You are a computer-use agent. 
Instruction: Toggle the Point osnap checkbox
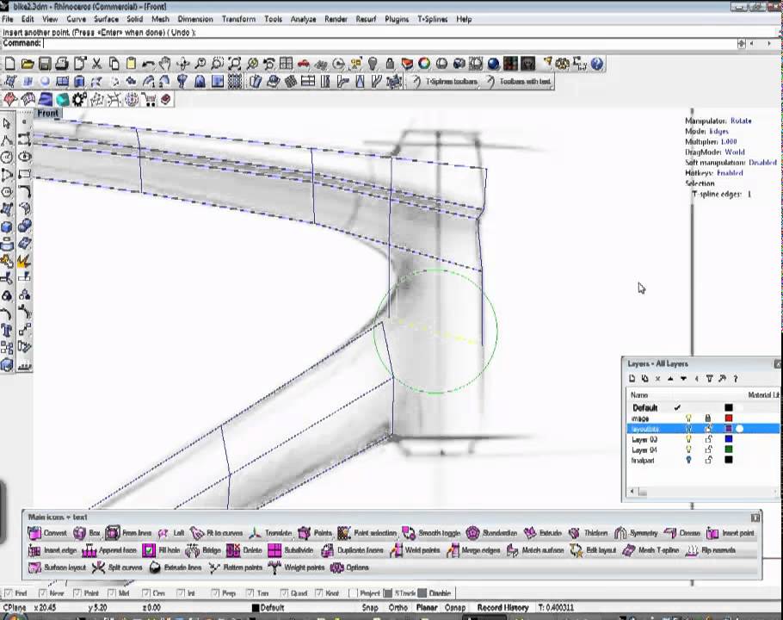[x=77, y=593]
